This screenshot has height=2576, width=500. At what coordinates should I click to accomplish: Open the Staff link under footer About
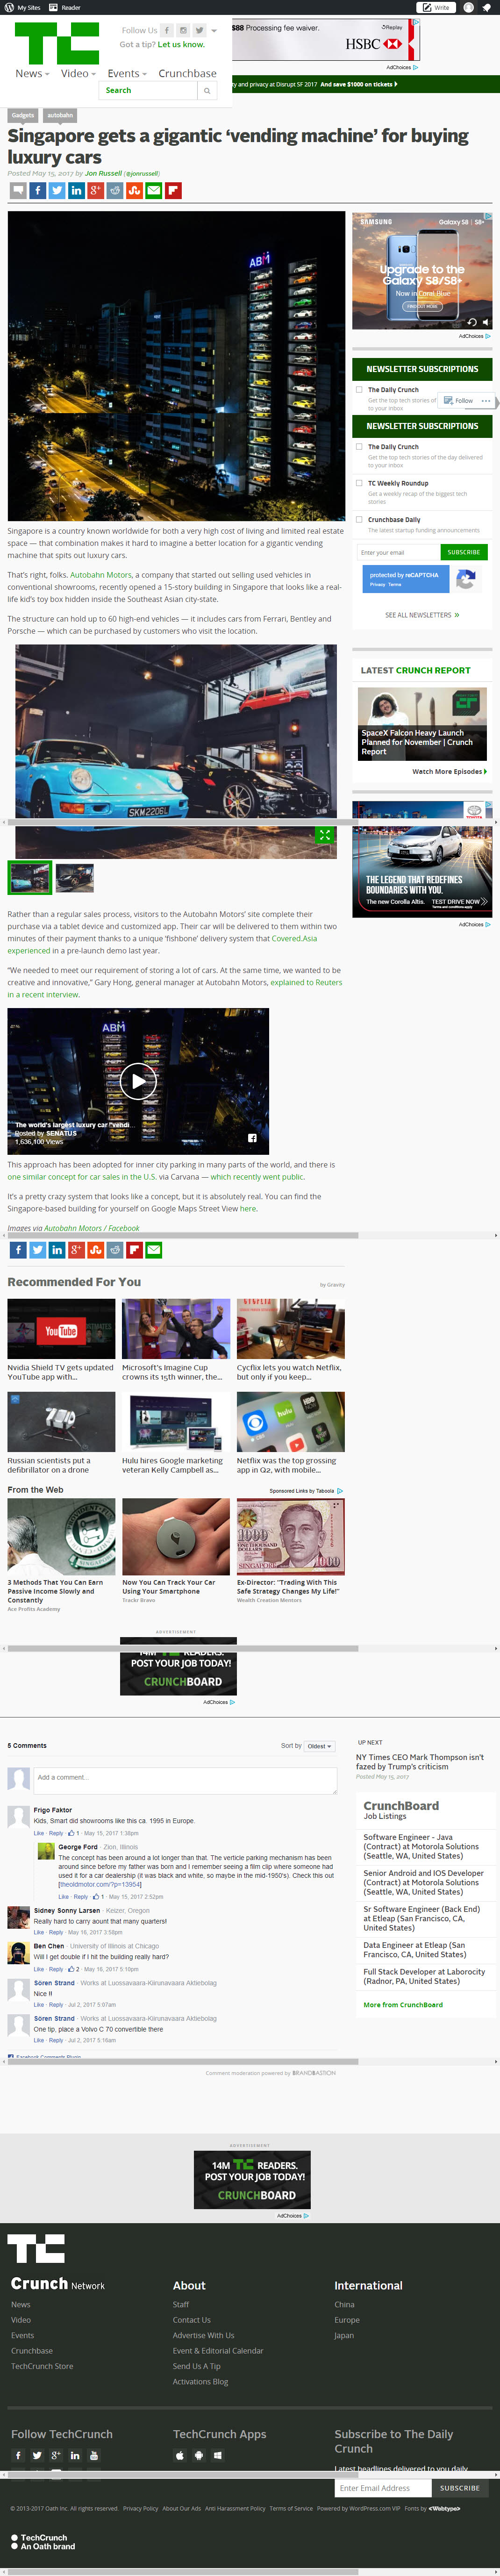point(181,2304)
